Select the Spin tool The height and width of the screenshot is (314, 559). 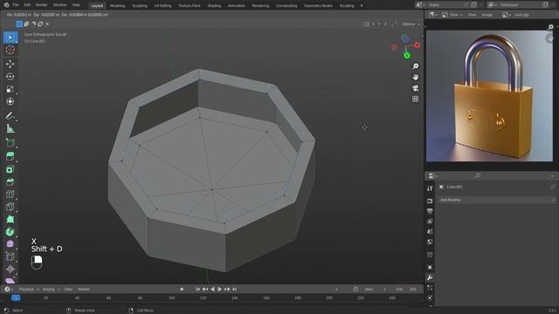click(10, 232)
